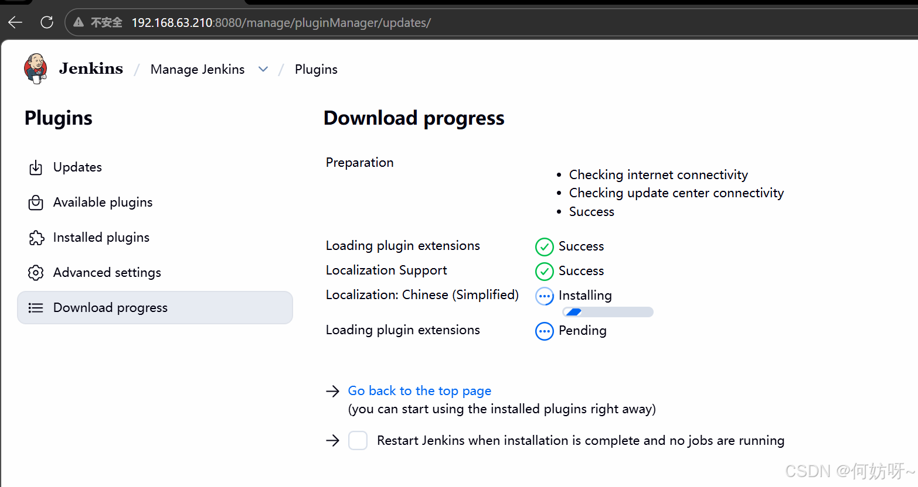The height and width of the screenshot is (487, 918).
Task: Click the browser back arrow
Action: click(15, 22)
